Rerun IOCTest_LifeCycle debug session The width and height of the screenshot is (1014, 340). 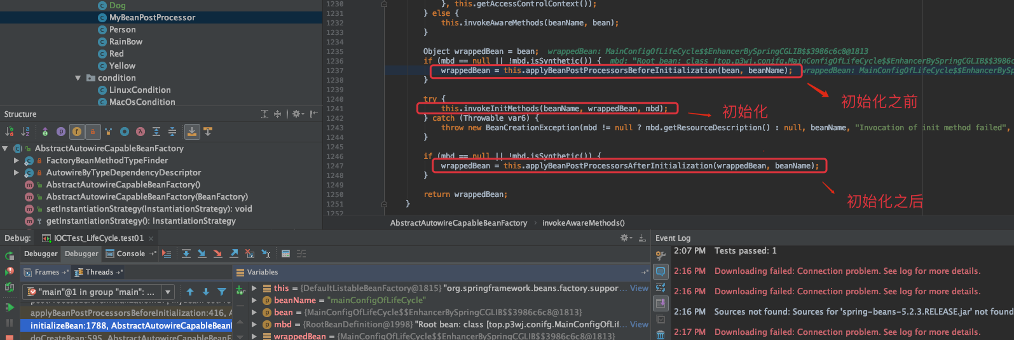10,256
